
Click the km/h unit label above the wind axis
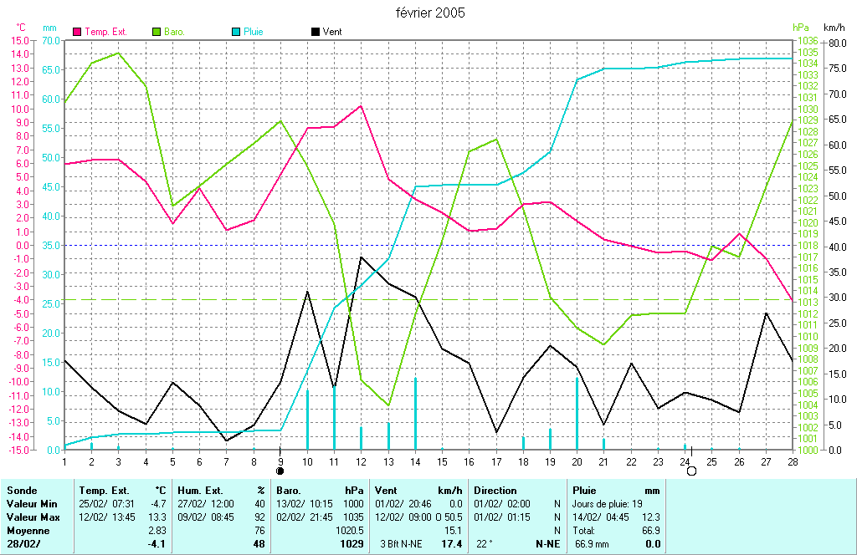point(834,28)
